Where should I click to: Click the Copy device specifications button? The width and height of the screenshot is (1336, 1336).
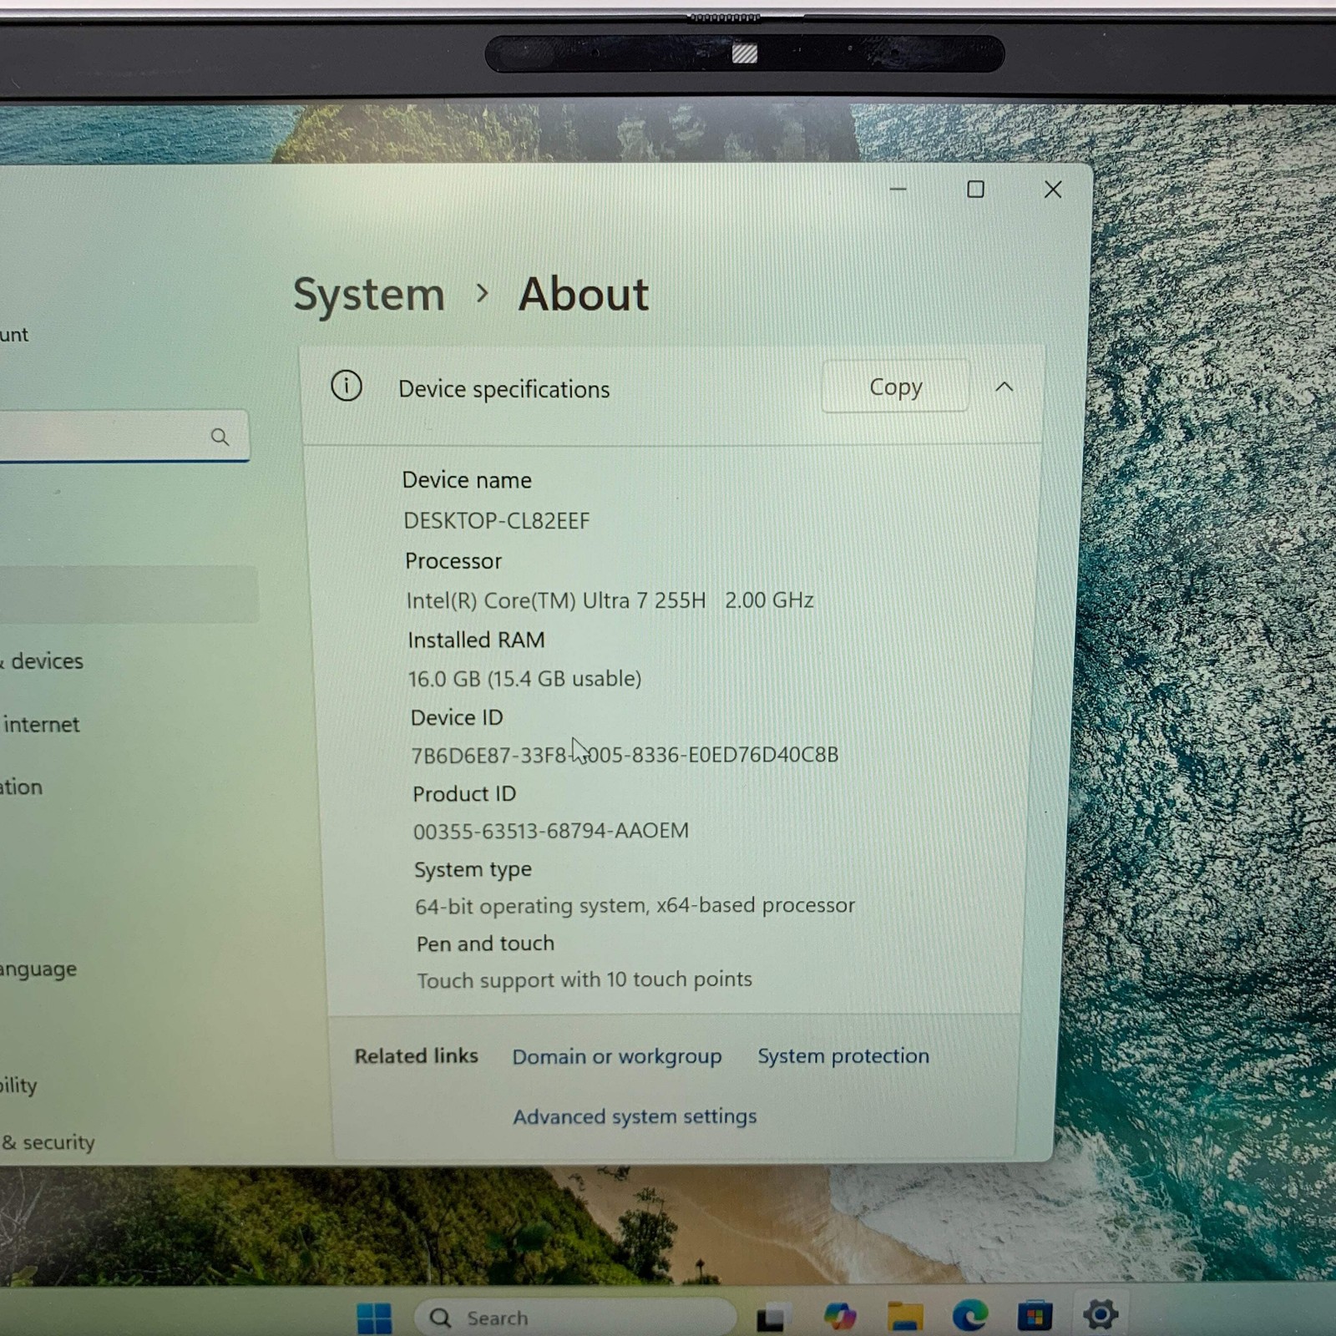click(x=895, y=387)
